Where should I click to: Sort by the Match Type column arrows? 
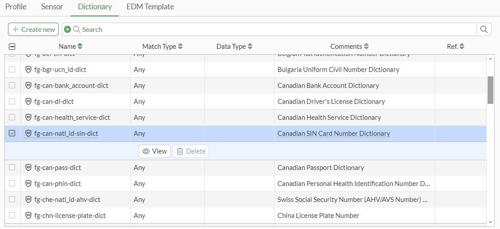(x=180, y=47)
